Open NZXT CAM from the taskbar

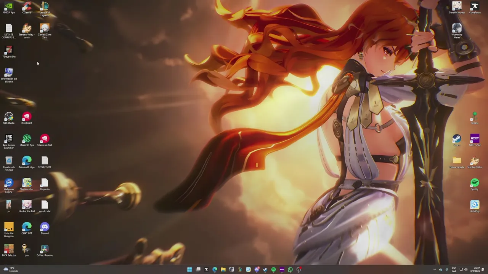(x=282, y=269)
